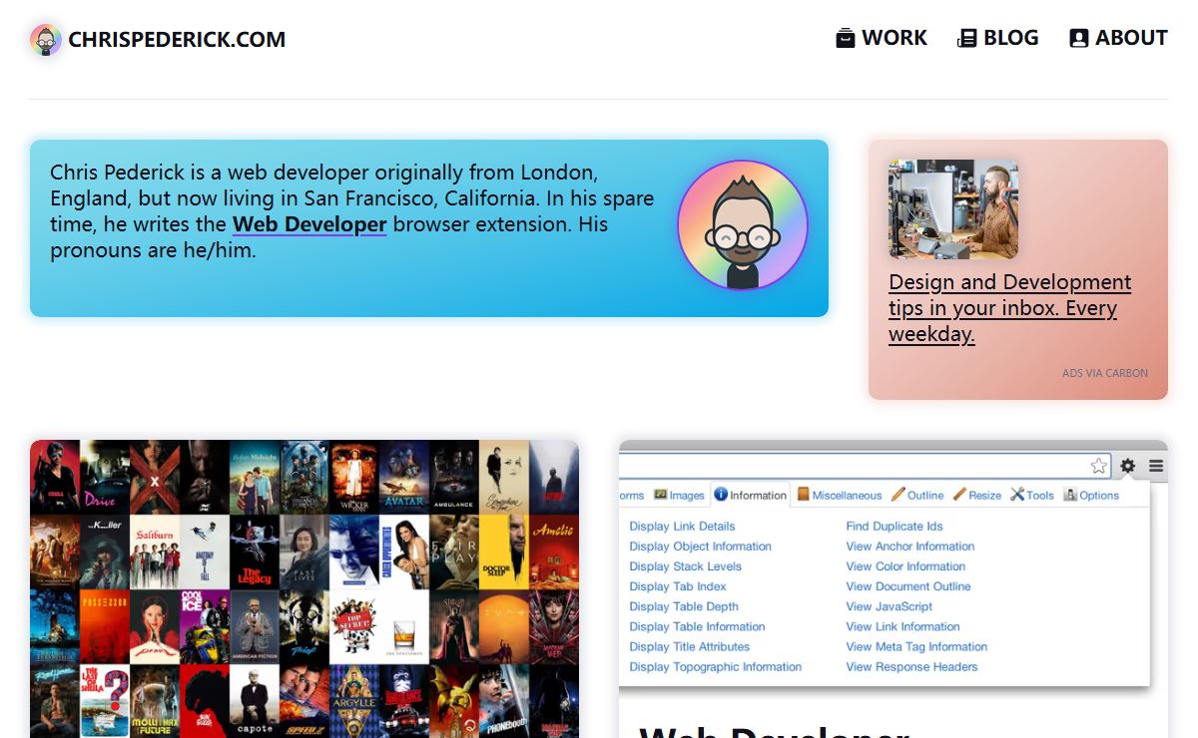The height and width of the screenshot is (738, 1198).
Task: Follow the Web Developer extension link
Action: 309,224
